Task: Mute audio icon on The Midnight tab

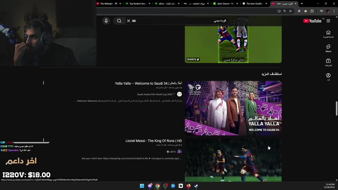Action: pyautogui.click(x=116, y=4)
